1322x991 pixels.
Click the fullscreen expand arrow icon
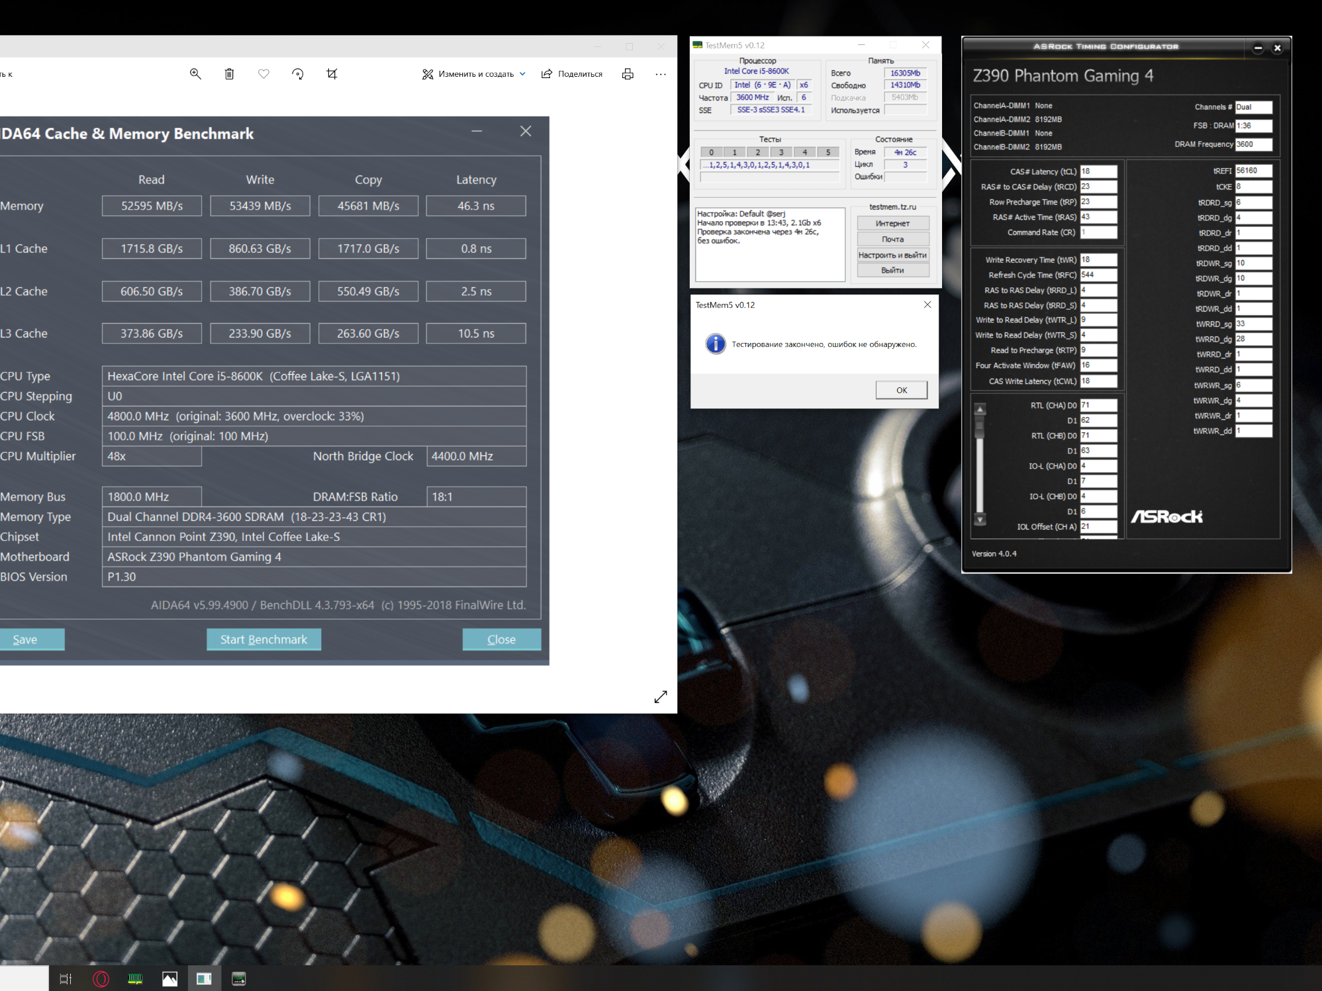[x=661, y=697]
